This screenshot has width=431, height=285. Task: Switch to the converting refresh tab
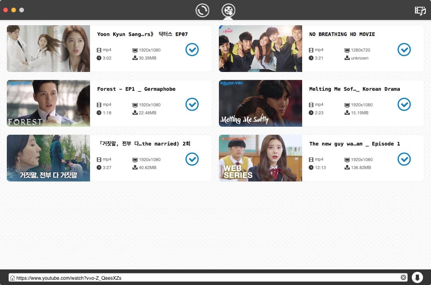point(202,10)
